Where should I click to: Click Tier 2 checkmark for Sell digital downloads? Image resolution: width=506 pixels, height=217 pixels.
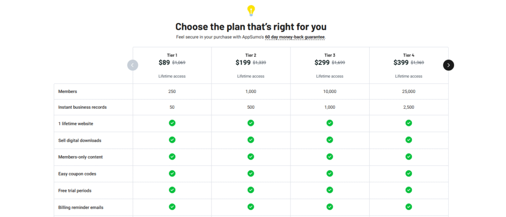[x=251, y=140]
